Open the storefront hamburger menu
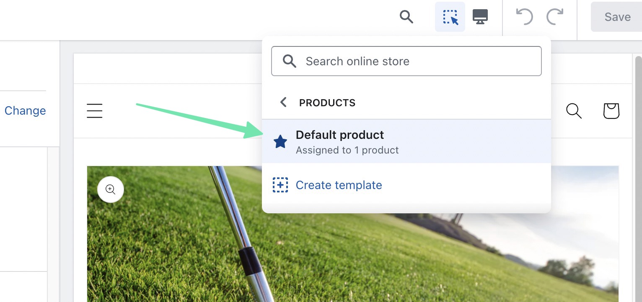Screen dimensions: 642x302 [95, 111]
